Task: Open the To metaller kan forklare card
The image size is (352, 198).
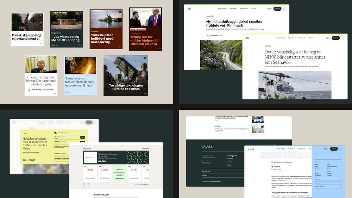Action: click(80, 76)
